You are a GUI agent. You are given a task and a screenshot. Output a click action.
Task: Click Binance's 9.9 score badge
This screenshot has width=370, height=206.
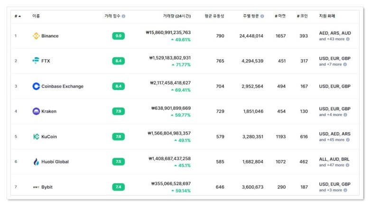tap(119, 36)
